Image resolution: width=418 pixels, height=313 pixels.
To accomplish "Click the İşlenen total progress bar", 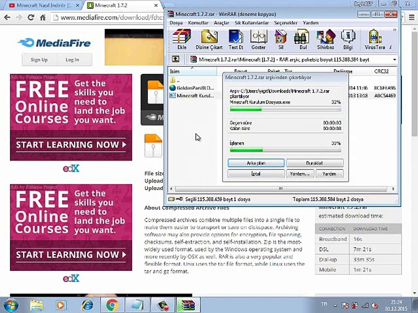I will pyautogui.click(x=285, y=150).
